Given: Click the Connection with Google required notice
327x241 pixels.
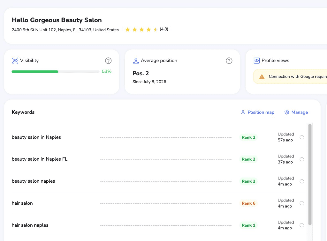Looking at the screenshot, I should pyautogui.click(x=290, y=77).
